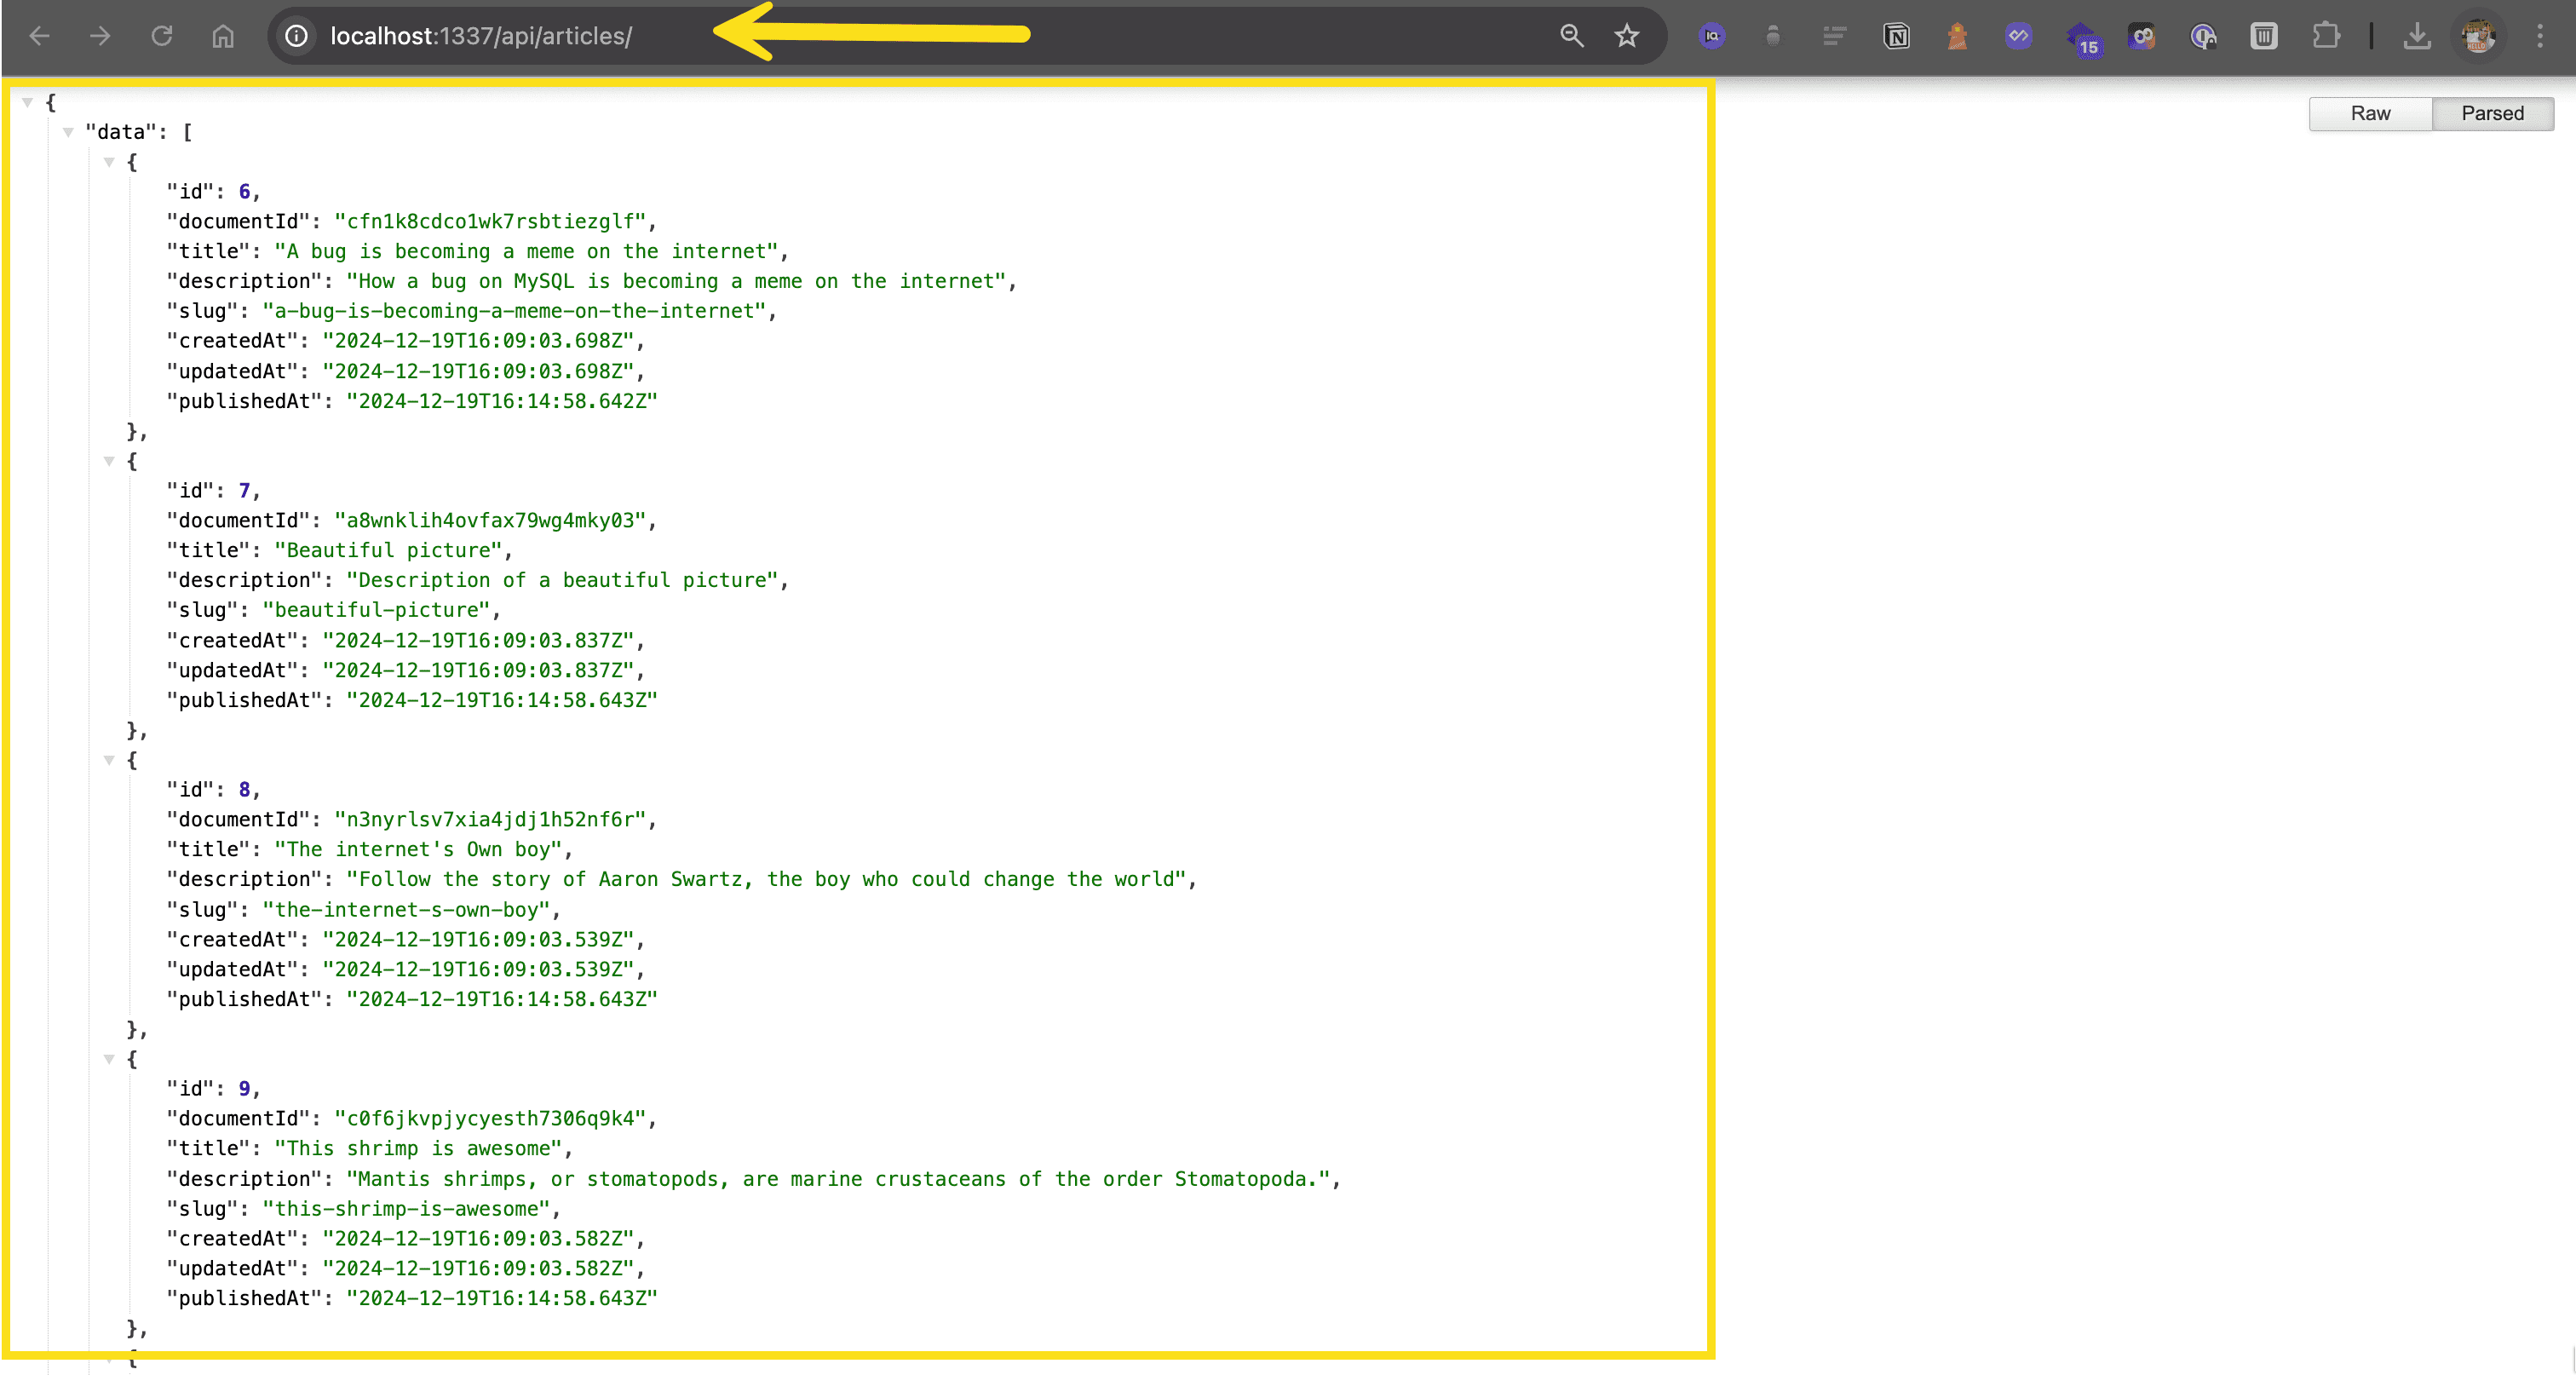Image resolution: width=2576 pixels, height=1375 pixels.
Task: Open the Extensions puzzle menu
Action: (2326, 37)
